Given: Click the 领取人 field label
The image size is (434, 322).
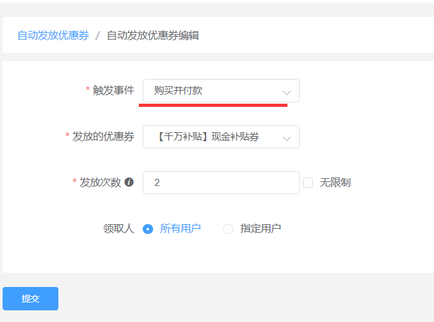Looking at the screenshot, I should click(x=119, y=229).
